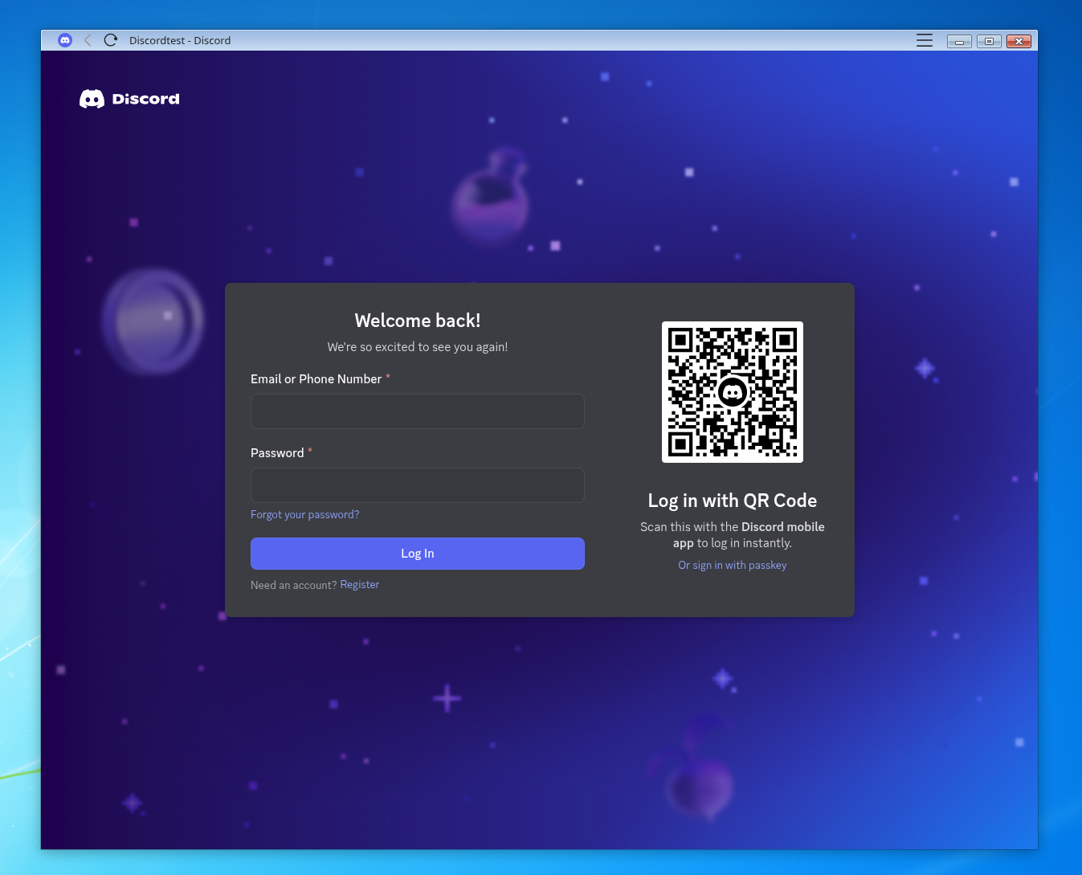Image resolution: width=1082 pixels, height=875 pixels.
Task: Reload the Discord page
Action: [111, 40]
